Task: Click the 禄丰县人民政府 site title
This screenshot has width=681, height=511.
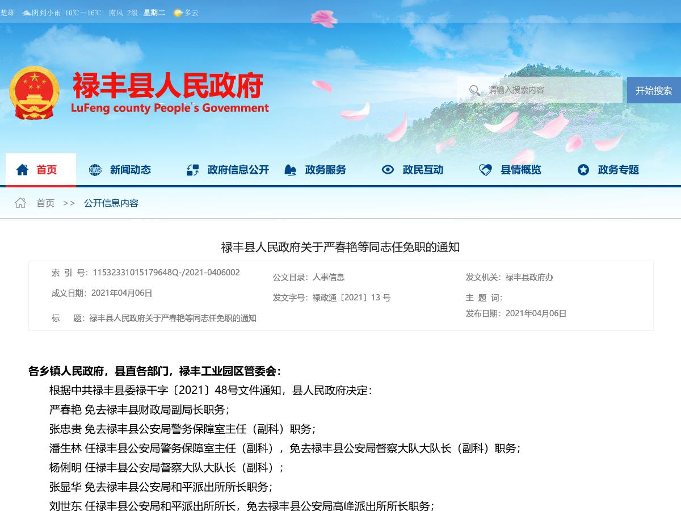Action: pos(168,85)
